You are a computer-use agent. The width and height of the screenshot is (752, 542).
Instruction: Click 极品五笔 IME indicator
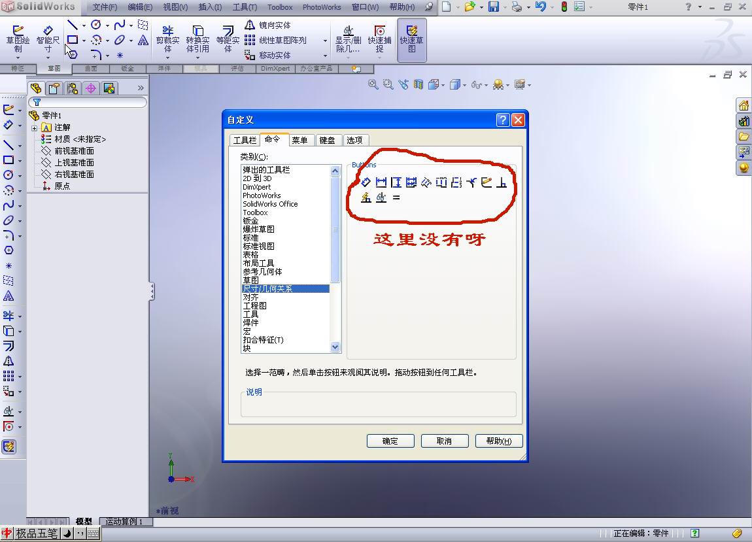click(37, 534)
